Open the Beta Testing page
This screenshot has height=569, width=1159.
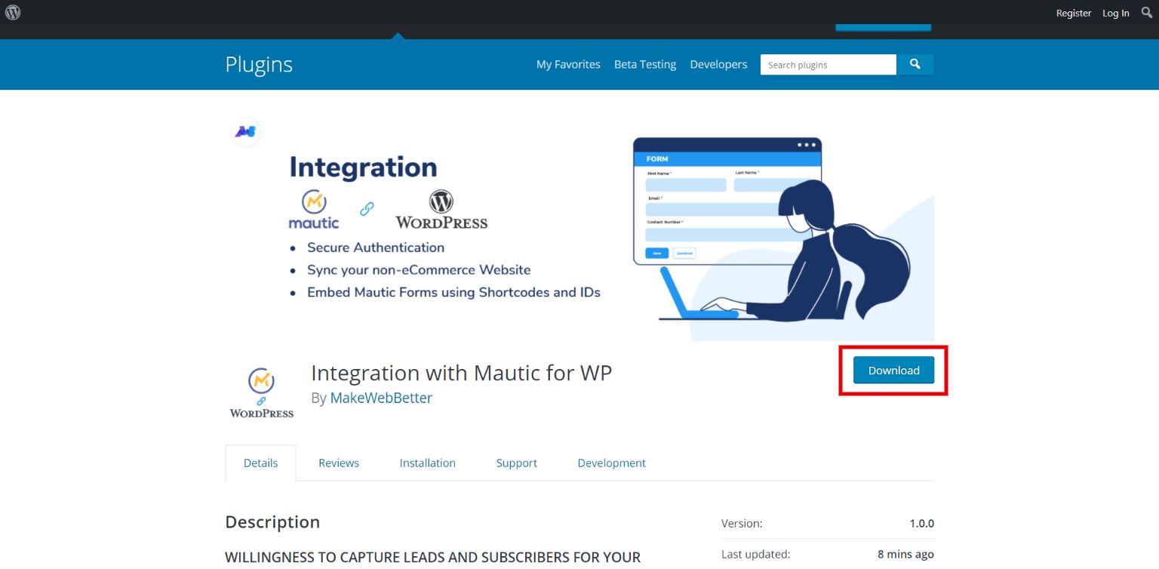pyautogui.click(x=644, y=64)
